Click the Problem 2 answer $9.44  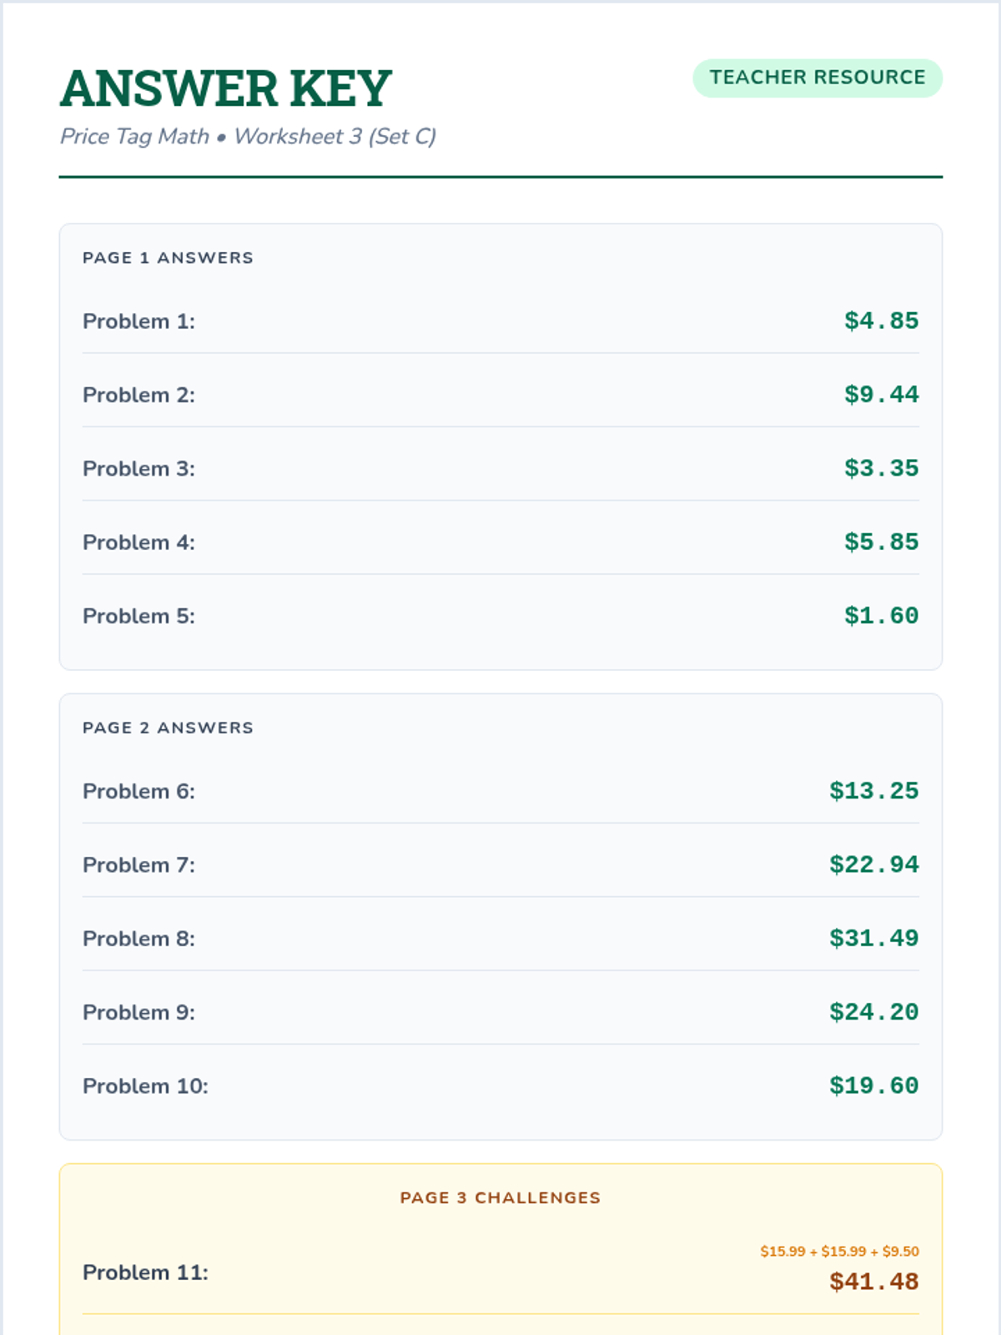[x=881, y=395]
